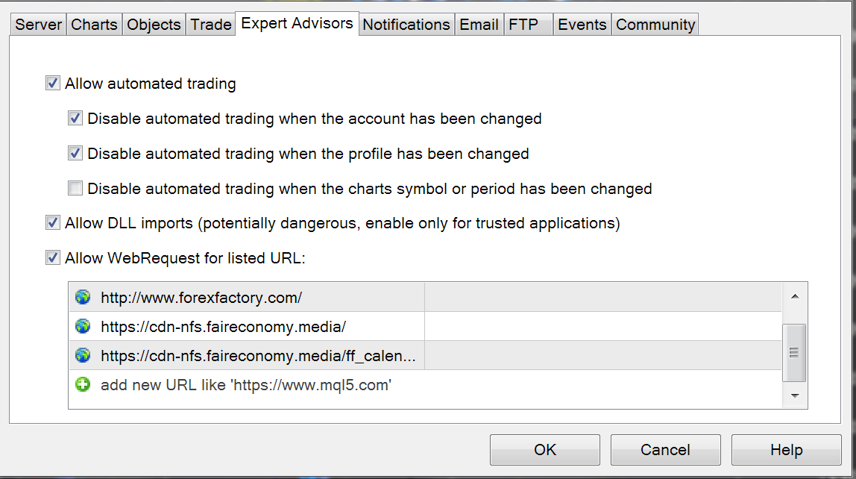
Task: Confirm settings with the OK button
Action: pos(545,449)
